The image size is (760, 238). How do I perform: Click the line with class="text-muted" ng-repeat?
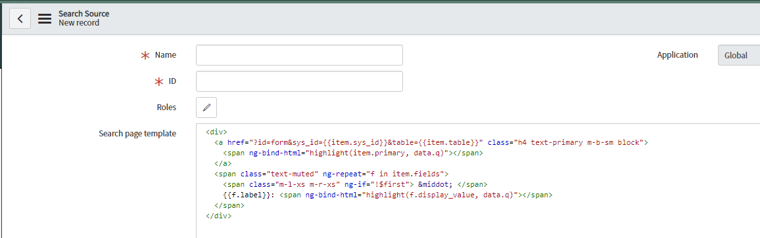332,174
